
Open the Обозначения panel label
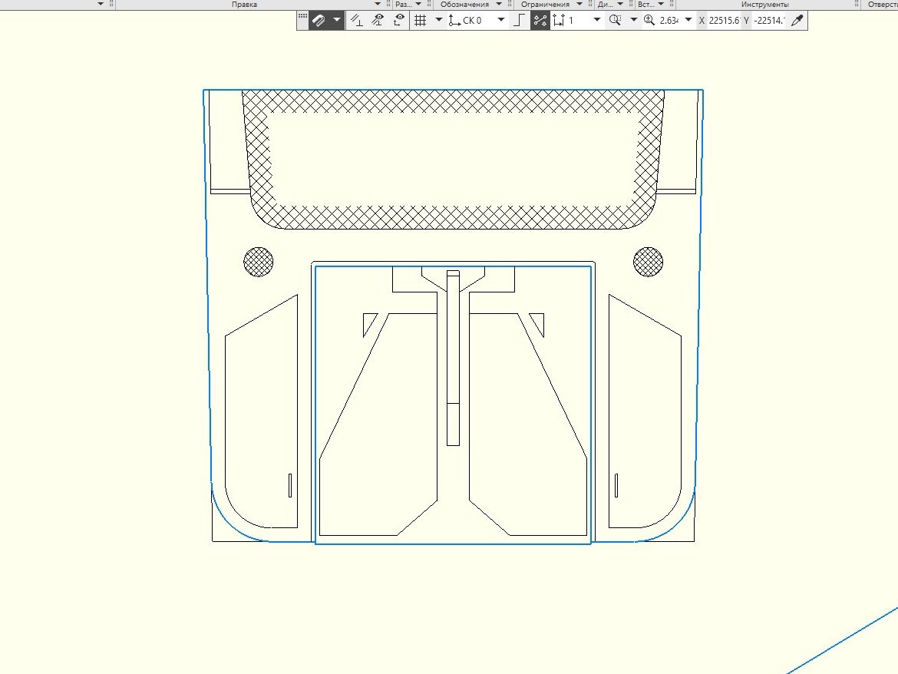[x=464, y=5]
